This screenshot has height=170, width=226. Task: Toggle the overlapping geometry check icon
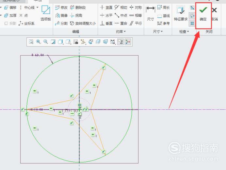tap(192, 8)
